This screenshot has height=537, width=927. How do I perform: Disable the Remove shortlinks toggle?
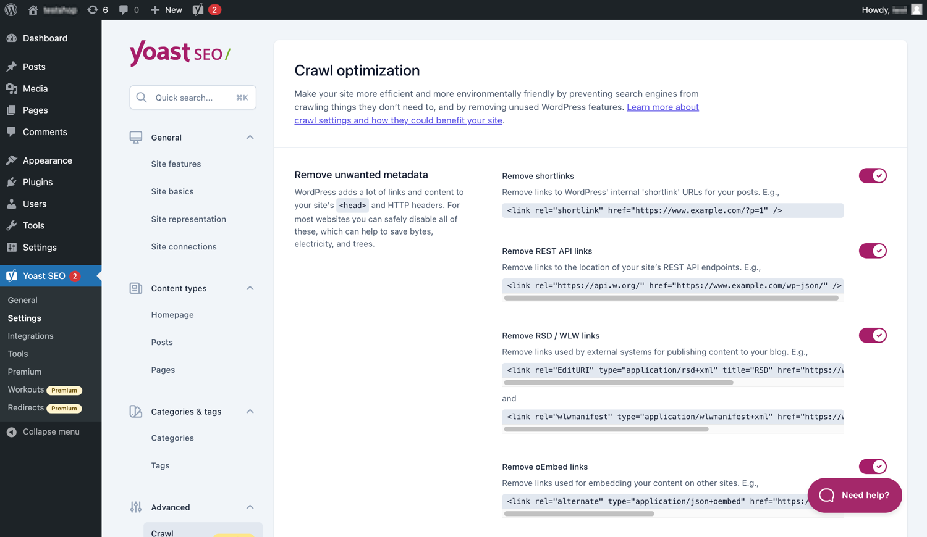point(873,175)
